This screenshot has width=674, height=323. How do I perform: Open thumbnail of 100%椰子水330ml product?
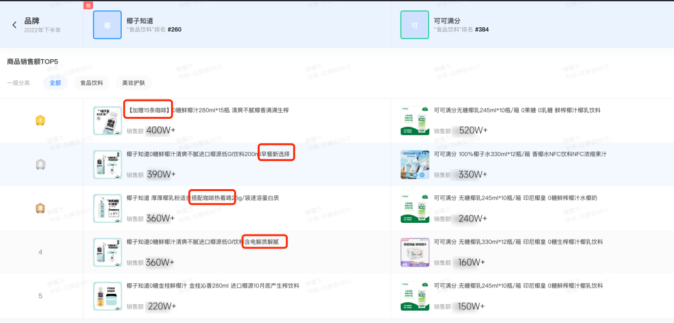coord(415,164)
